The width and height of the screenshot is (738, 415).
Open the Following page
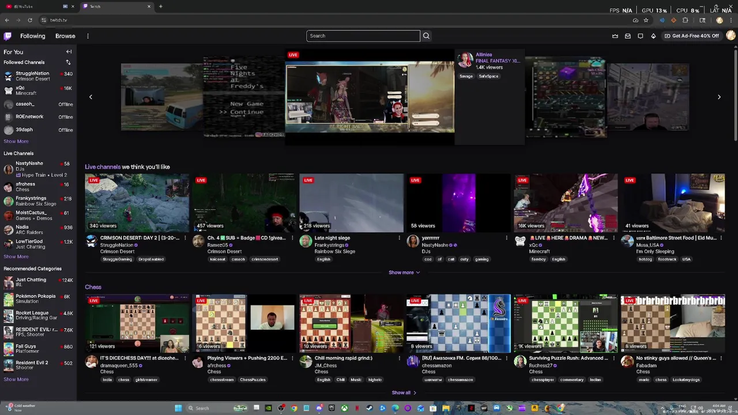pyautogui.click(x=32, y=36)
